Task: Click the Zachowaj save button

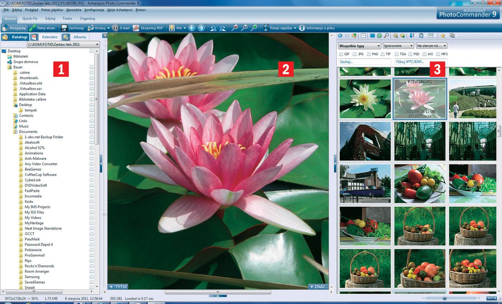Action: 72,28
